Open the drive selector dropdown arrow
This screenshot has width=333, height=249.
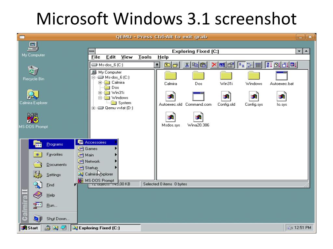[157, 65]
